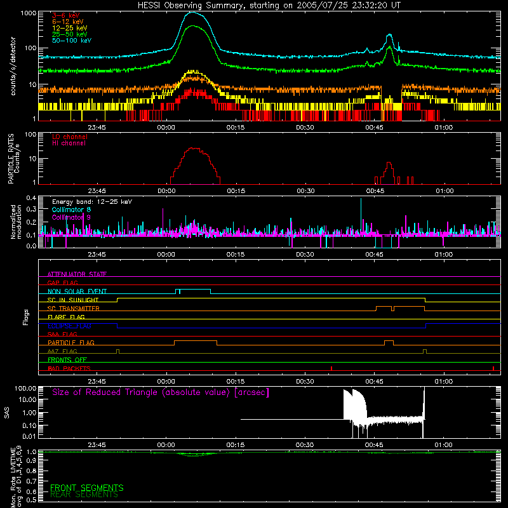The width and height of the screenshot is (508, 508).
Task: Click the A4Z FLAG label
Action: (62, 351)
